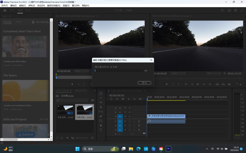Viewport: 246px width, 153px height.
Task: Open Program playback resolution 1/2 dropdown
Action: point(214,73)
